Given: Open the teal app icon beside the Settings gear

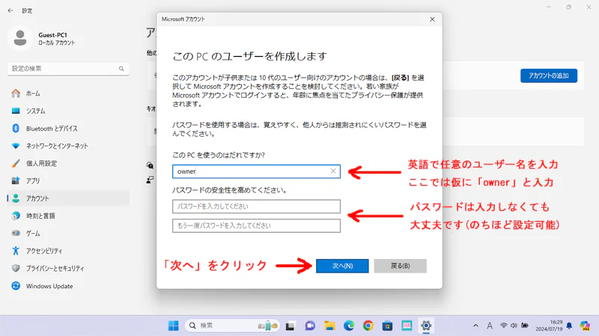Looking at the screenshot, I should click(x=407, y=326).
